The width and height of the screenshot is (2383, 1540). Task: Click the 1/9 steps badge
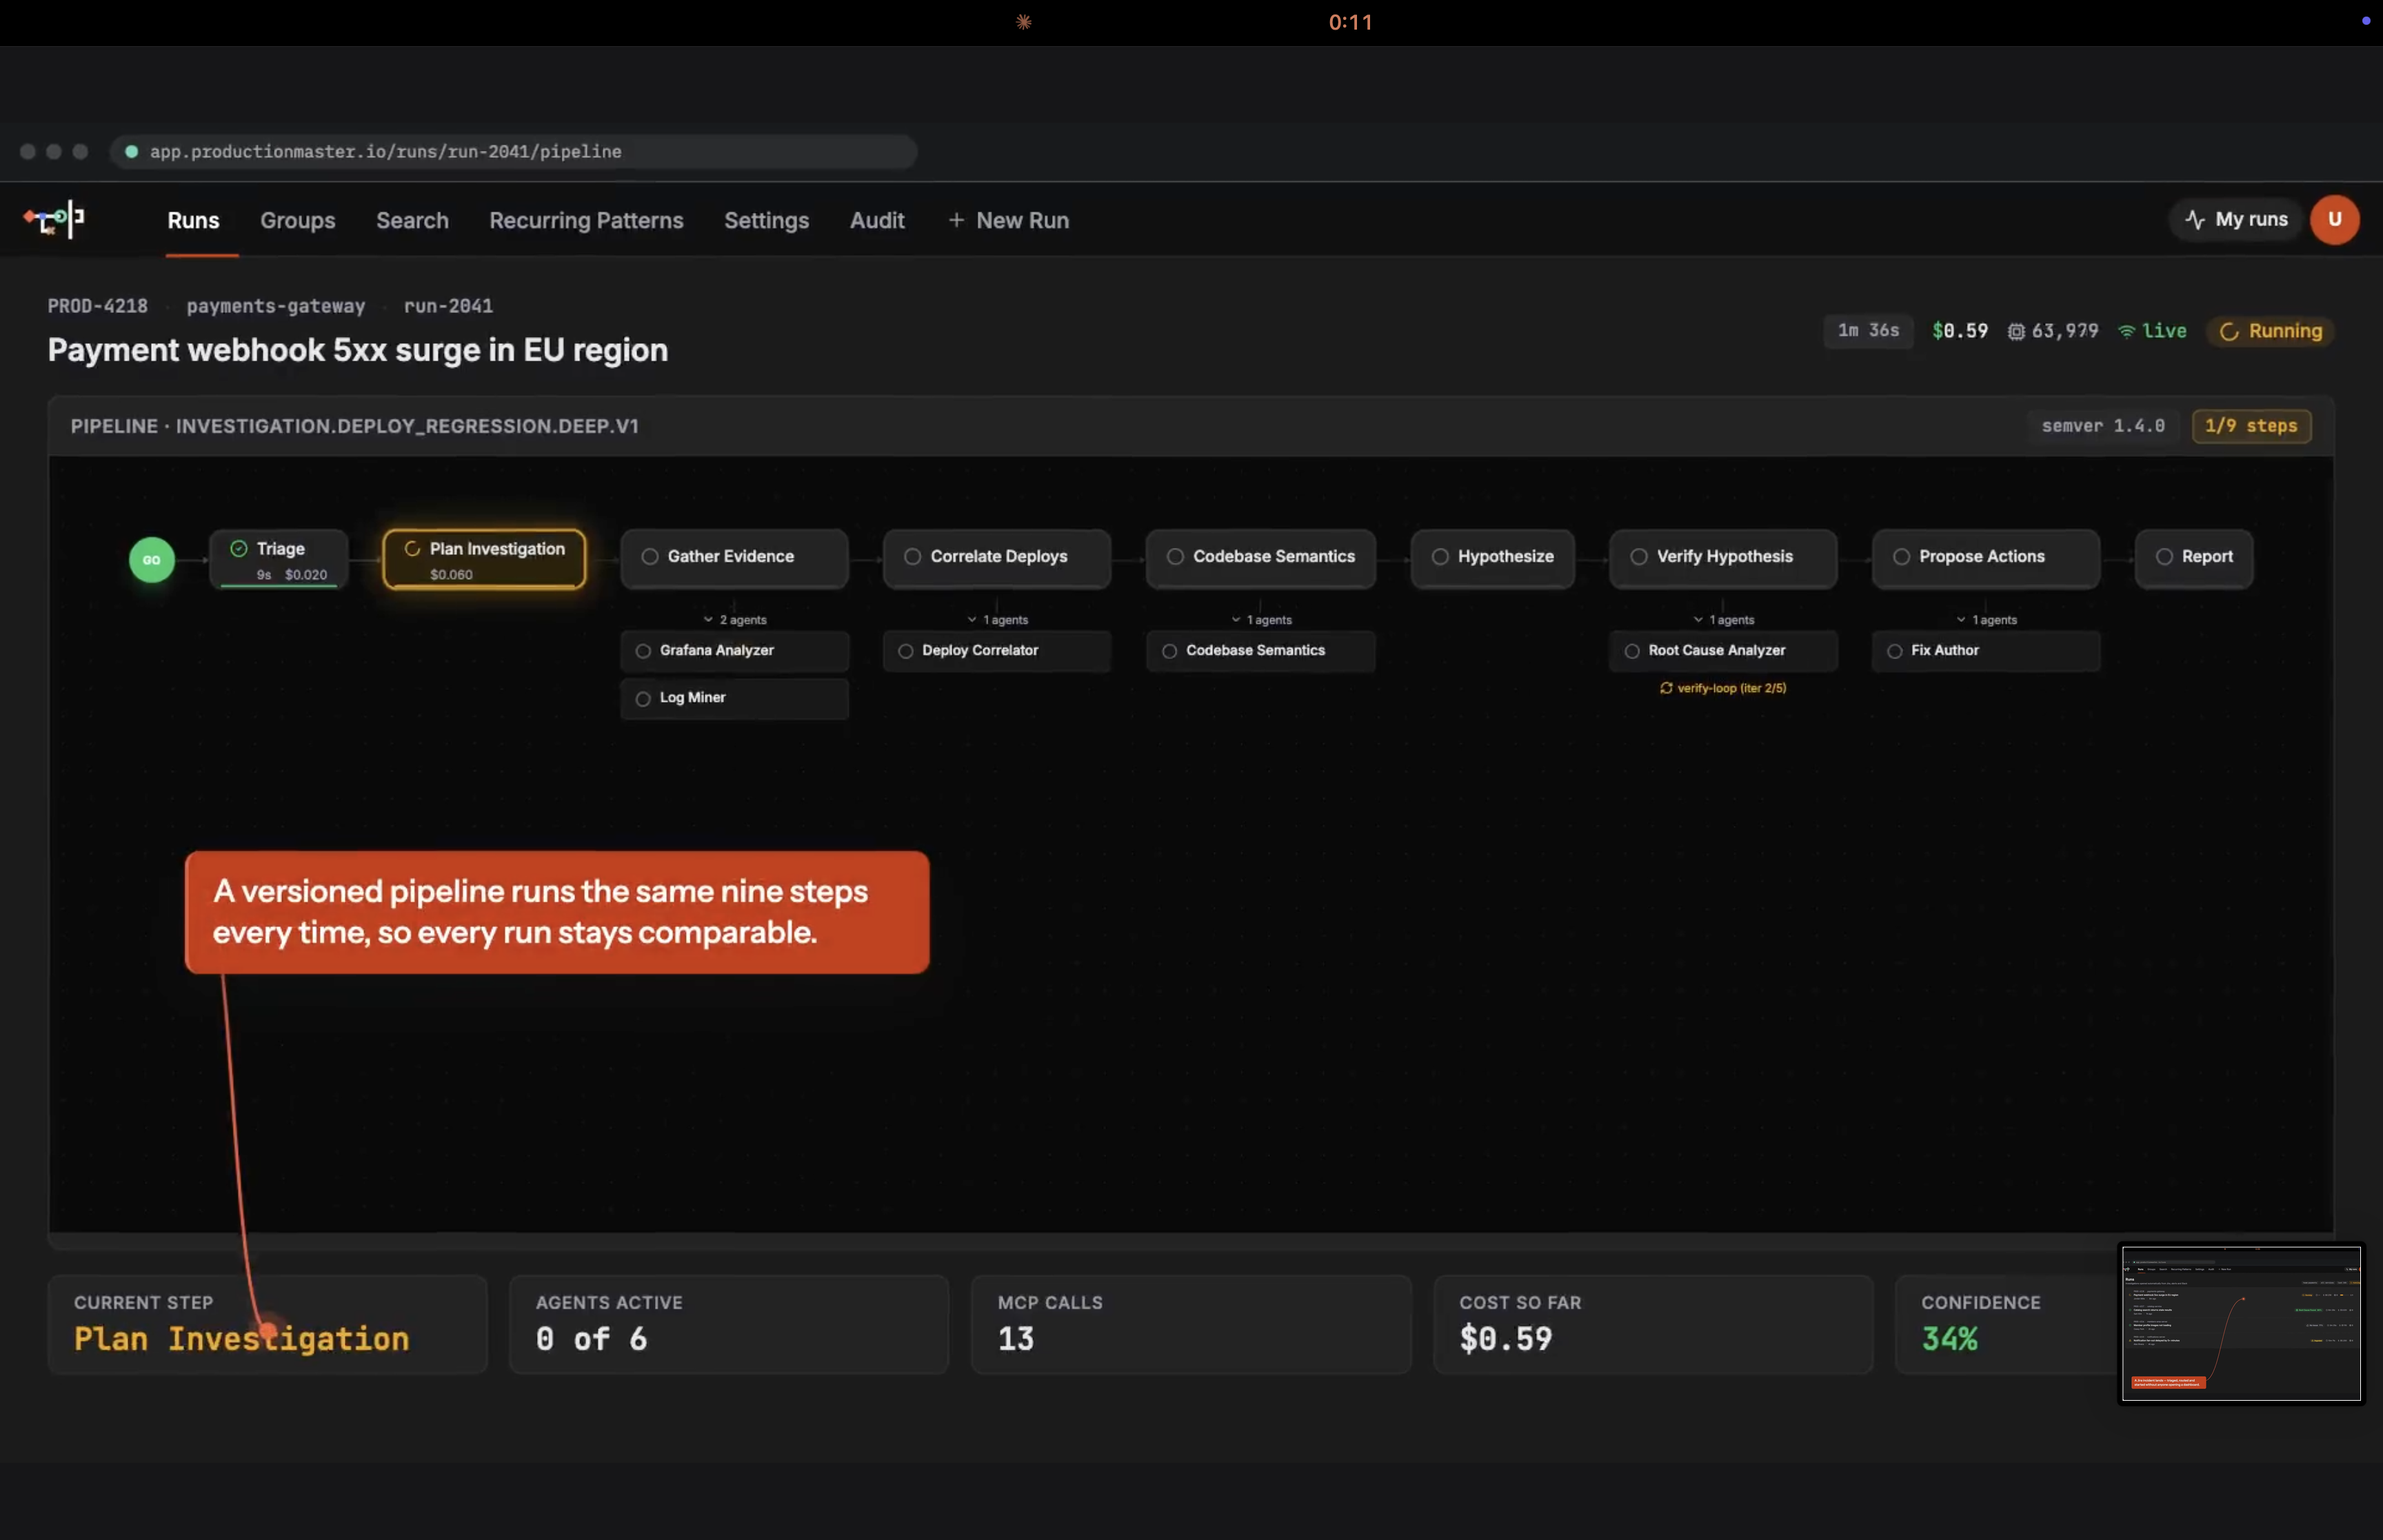(2251, 426)
